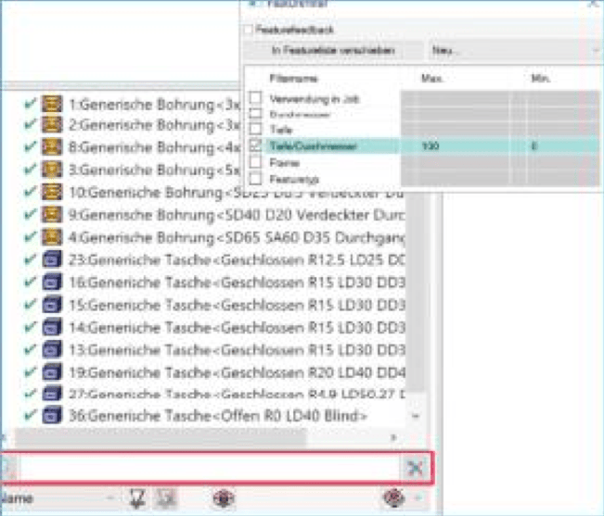Screen dimensions: 604x516
Task: Uncheck the Tiefe/Durchmesser filter checkbox
Action: click(255, 145)
